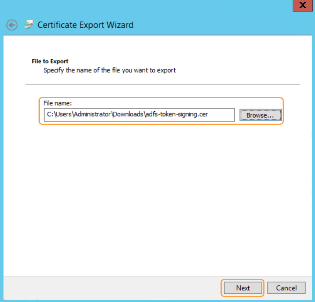The height and width of the screenshot is (302, 315).
Task: Close the wizard with the red X
Action: [303, 5]
